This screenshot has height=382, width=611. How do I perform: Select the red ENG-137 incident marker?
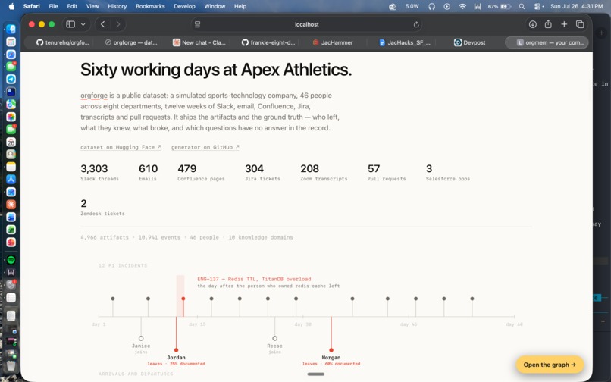point(183,299)
